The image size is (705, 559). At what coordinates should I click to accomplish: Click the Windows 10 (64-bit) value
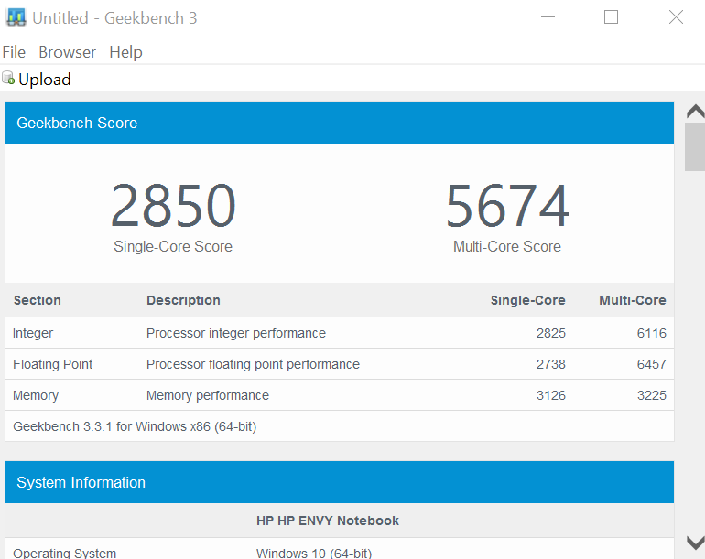[x=314, y=553]
